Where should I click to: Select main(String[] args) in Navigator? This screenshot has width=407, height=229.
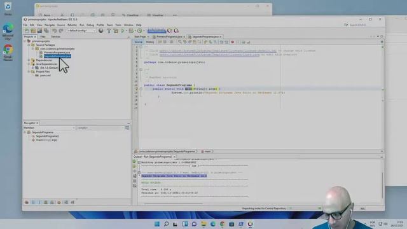pyautogui.click(x=46, y=140)
